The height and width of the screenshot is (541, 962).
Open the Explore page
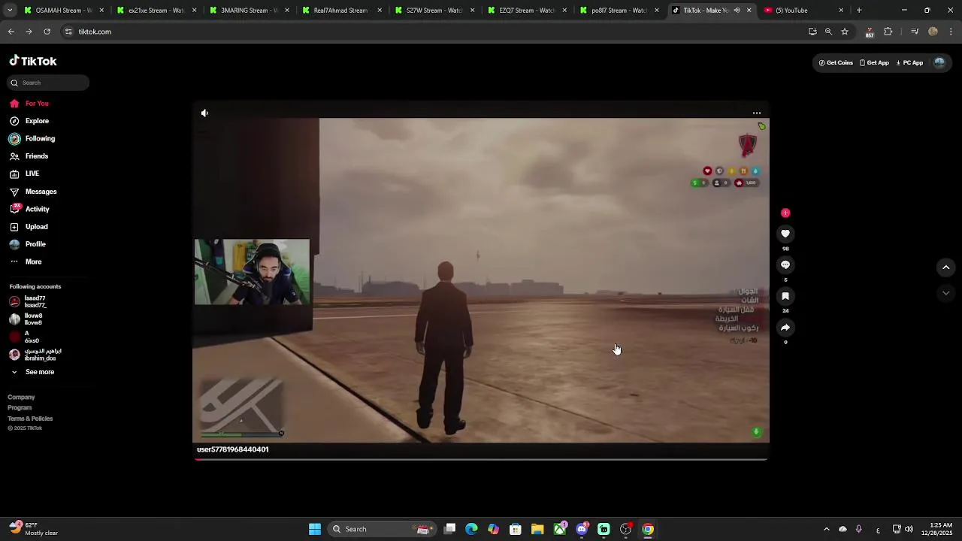coord(29,121)
